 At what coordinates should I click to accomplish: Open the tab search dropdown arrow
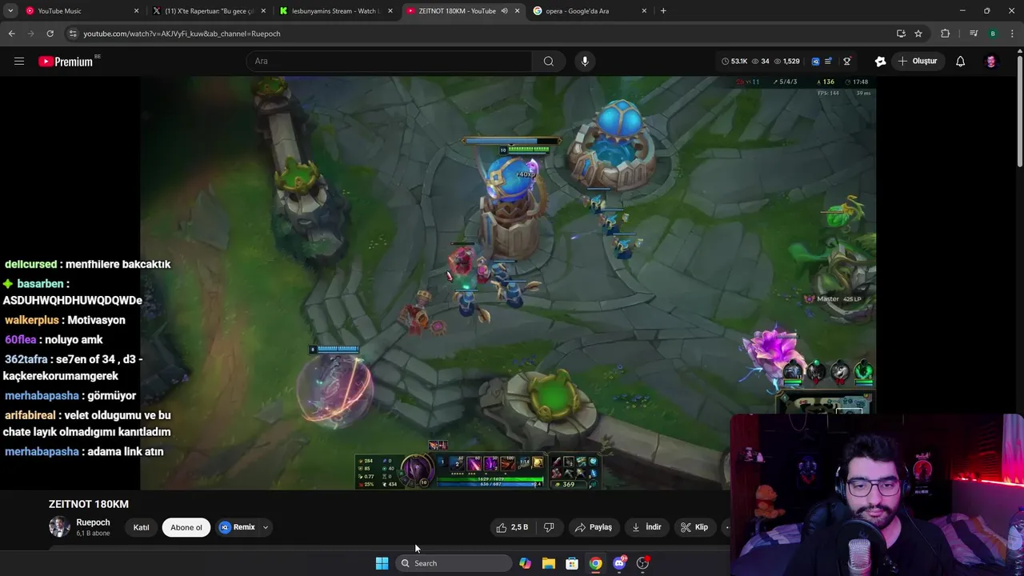(x=10, y=10)
